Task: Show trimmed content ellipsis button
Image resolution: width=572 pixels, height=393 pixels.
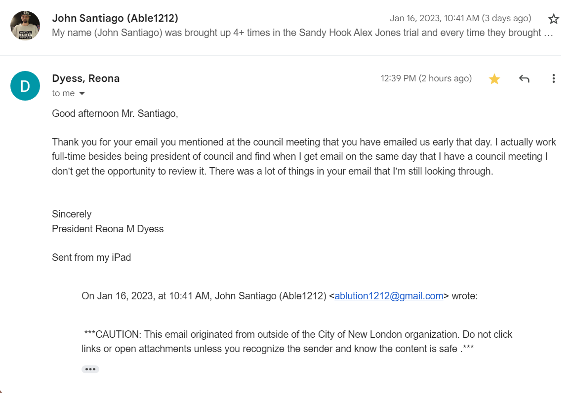Action: (x=90, y=369)
